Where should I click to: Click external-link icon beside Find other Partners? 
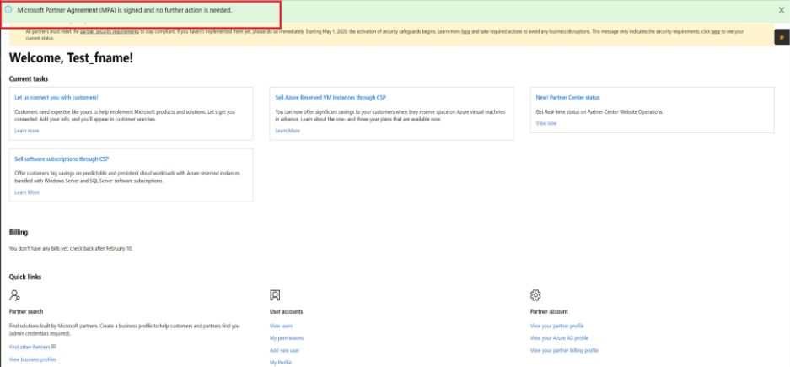click(53, 347)
